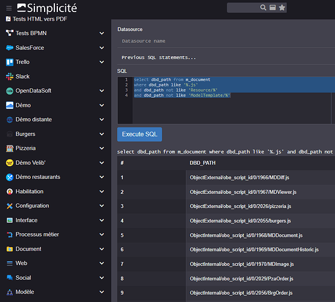Click the star favorites icon

point(282,8)
